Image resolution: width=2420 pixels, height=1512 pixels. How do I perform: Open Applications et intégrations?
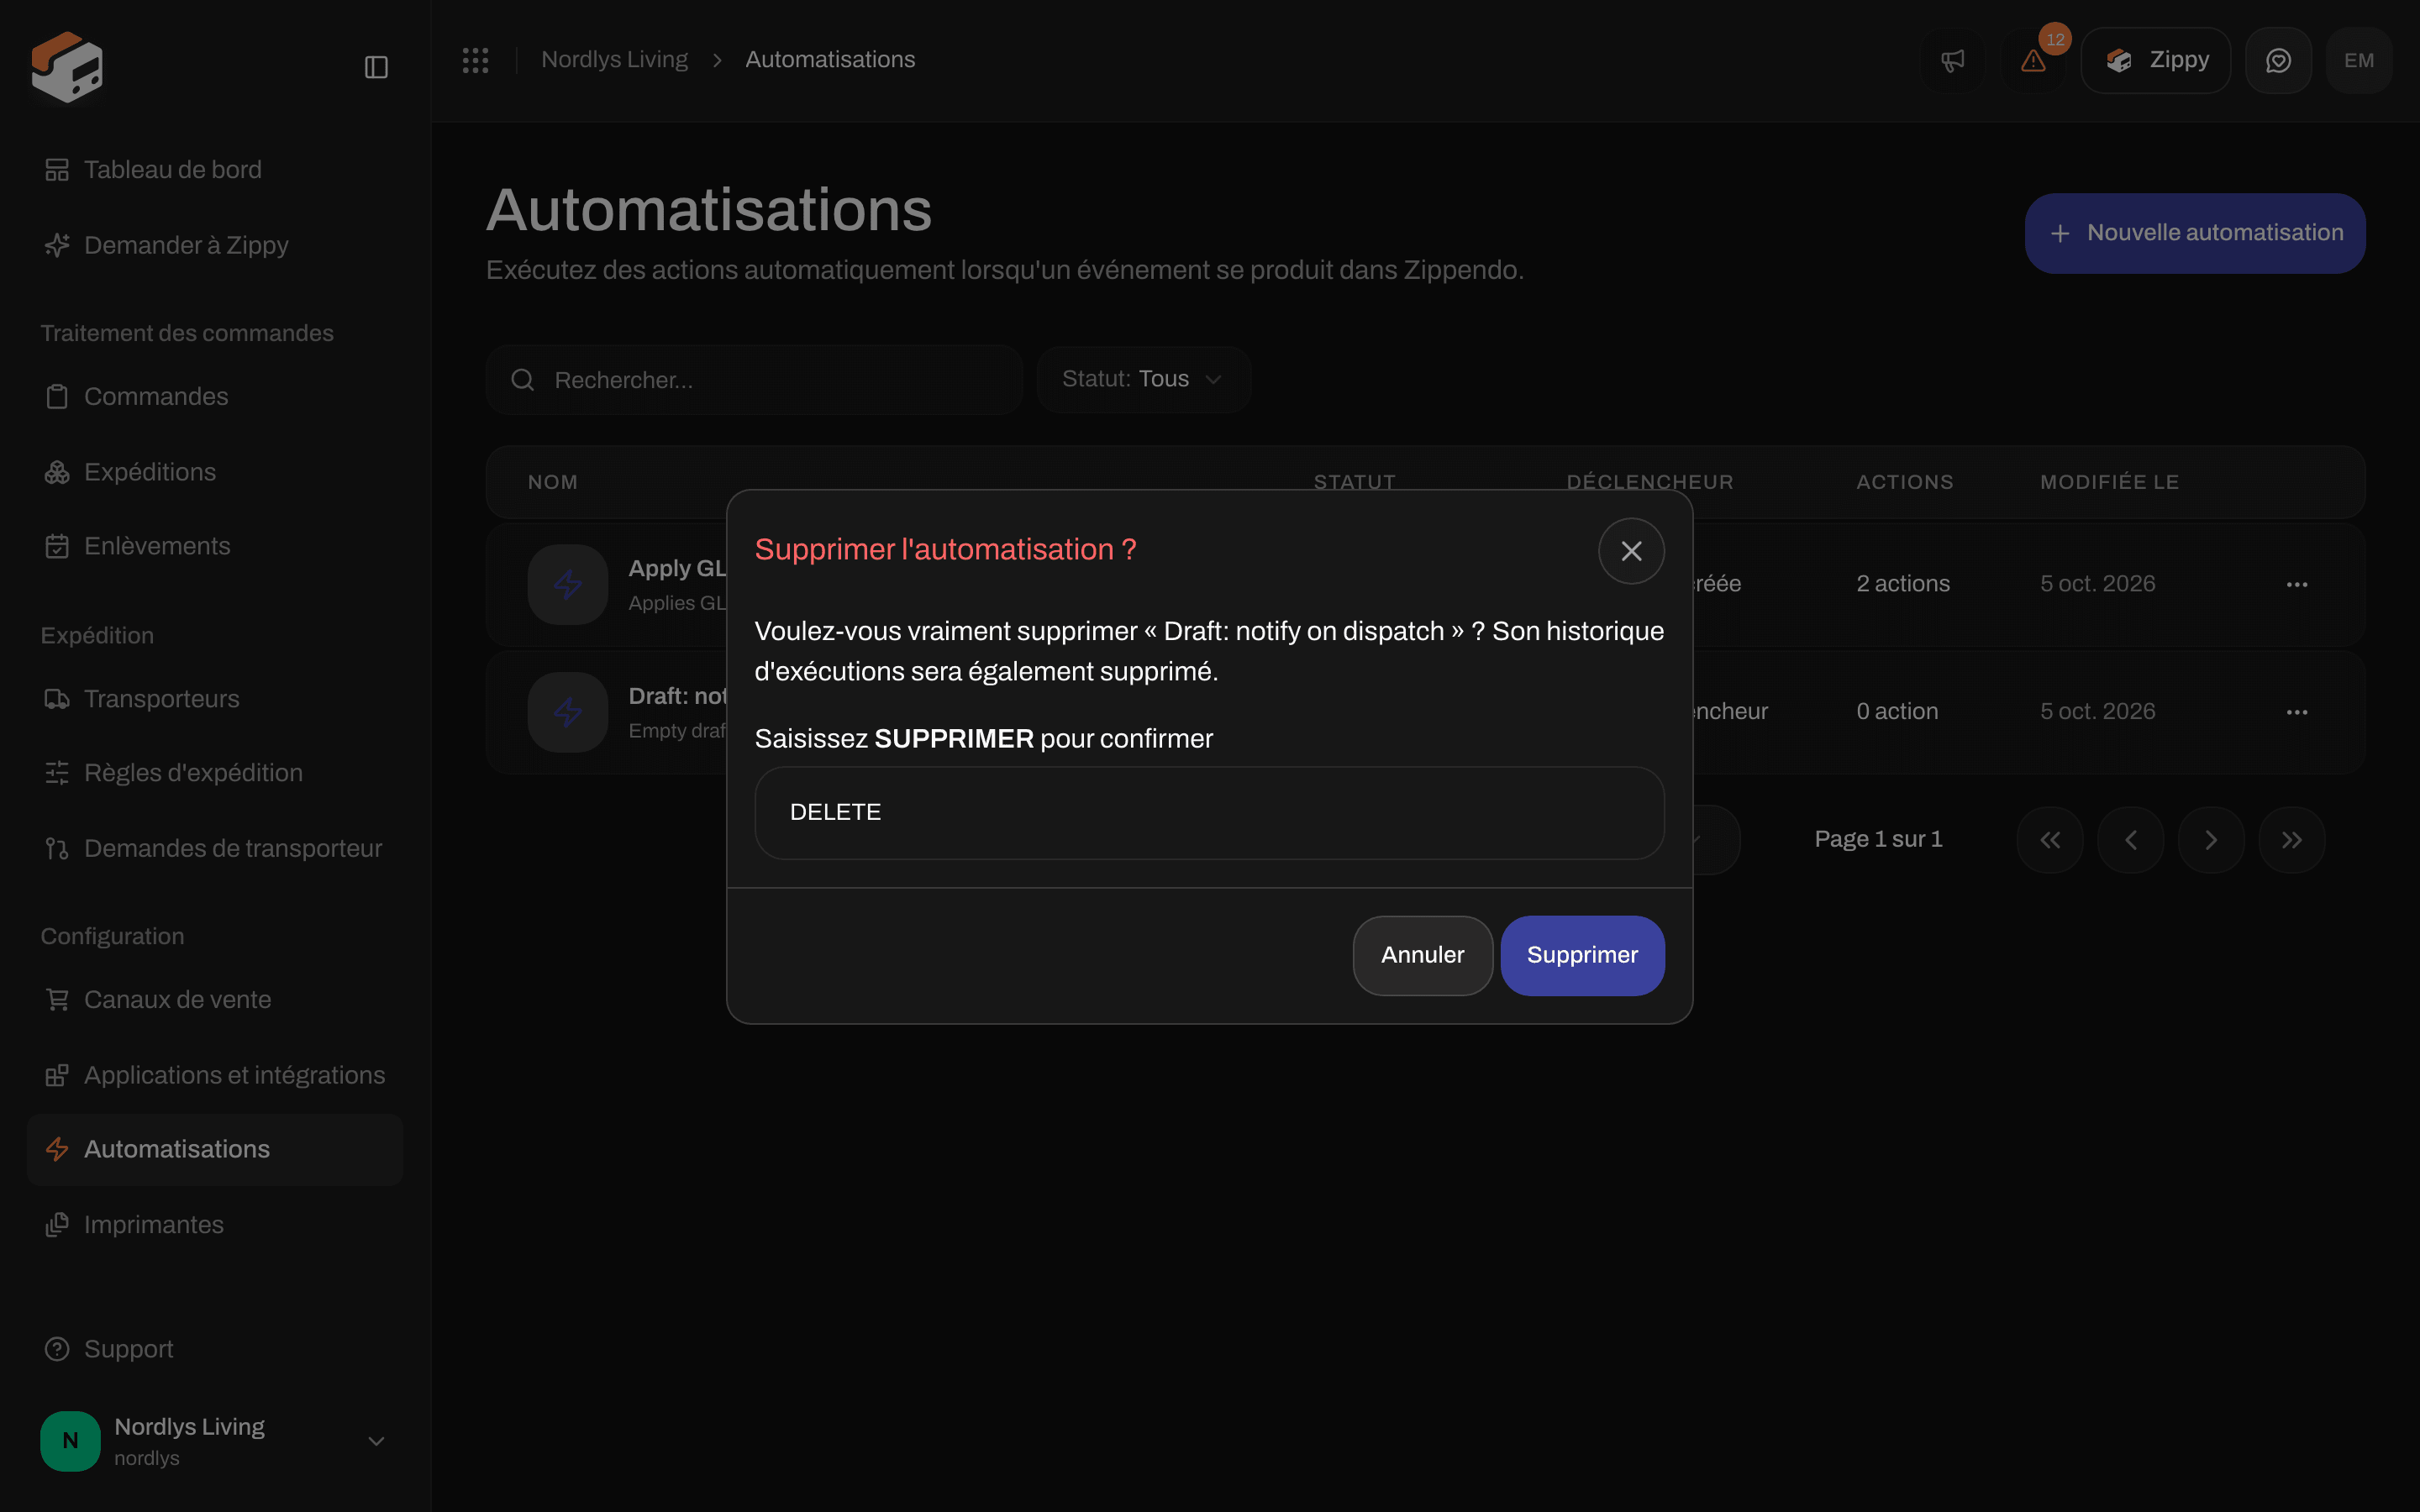[x=215, y=1075]
